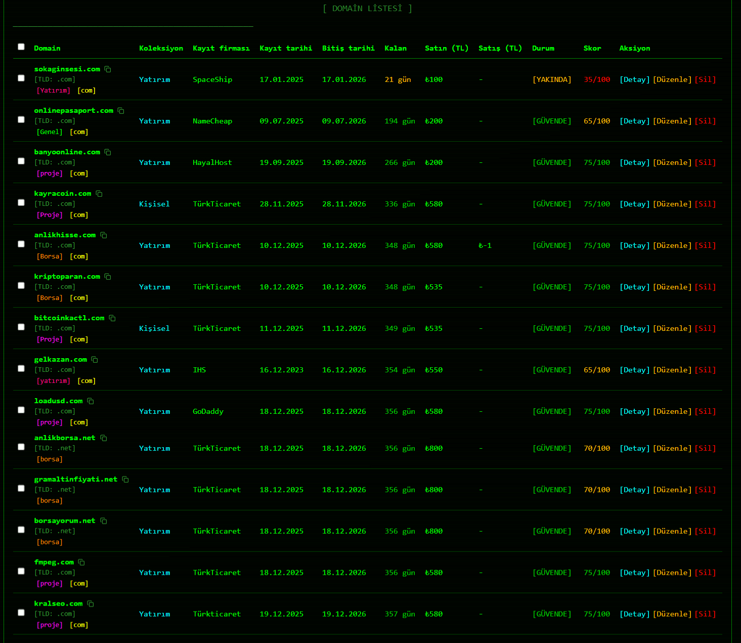Image resolution: width=741 pixels, height=643 pixels.
Task: Check the onlinepasaport.com row checkbox
Action: 21,119
